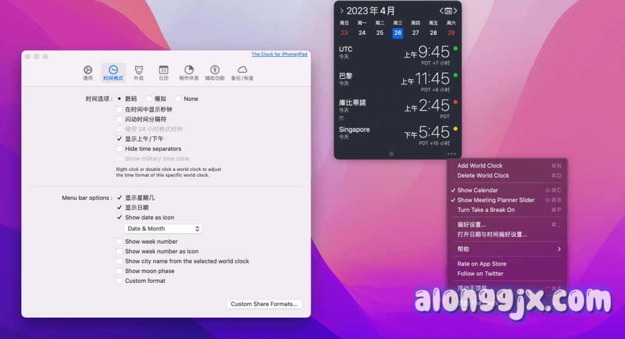This screenshot has height=339, width=625.
Task: Open The Clock for iPhone/iPad link
Action: (x=279, y=54)
